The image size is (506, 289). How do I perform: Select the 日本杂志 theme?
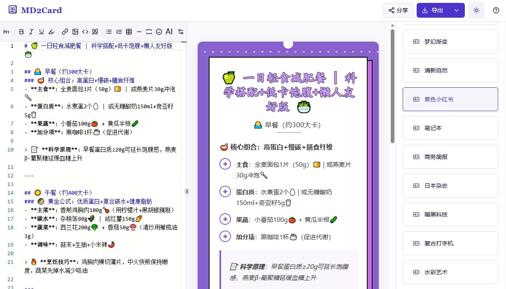tap(450, 186)
